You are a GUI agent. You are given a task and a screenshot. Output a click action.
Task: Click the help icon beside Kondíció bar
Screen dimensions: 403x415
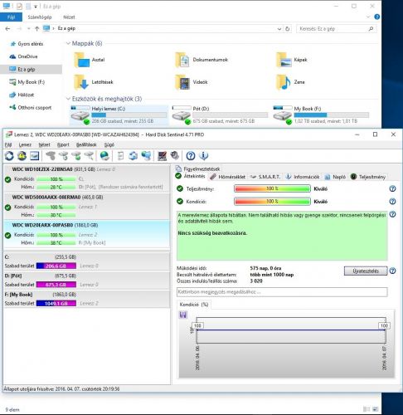tap(392, 202)
